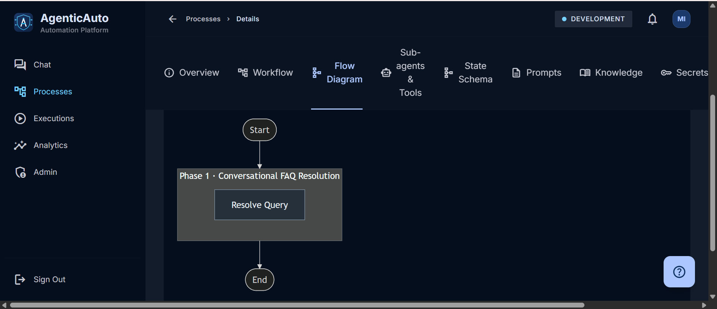The width and height of the screenshot is (717, 309).
Task: Go back using the left arrow icon
Action: click(x=173, y=19)
